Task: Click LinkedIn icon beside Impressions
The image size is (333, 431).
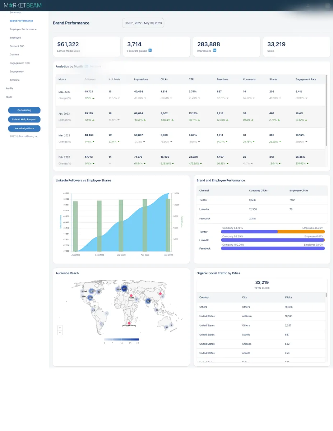Action: click(x=215, y=50)
